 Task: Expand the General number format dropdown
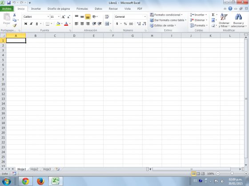[145, 17]
